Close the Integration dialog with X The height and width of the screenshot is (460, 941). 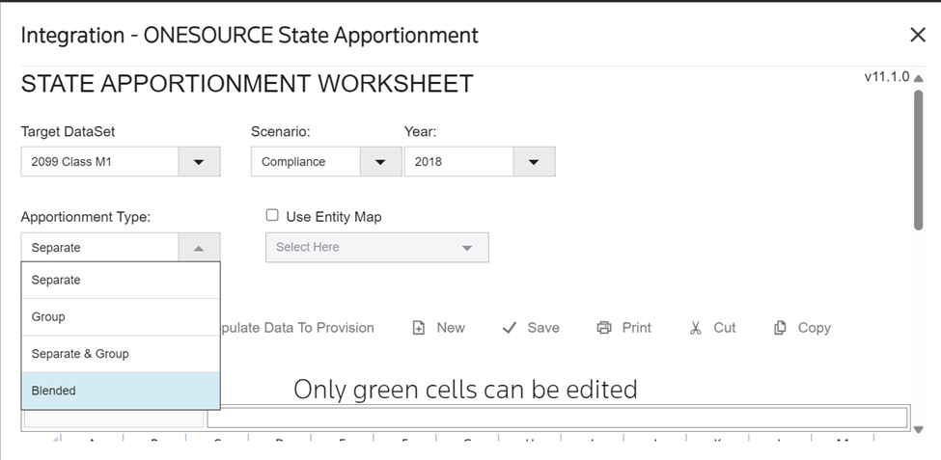coord(918,36)
